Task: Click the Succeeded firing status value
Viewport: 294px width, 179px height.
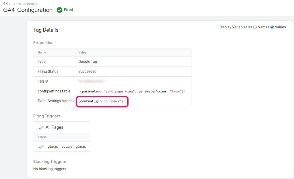Action: (x=87, y=71)
